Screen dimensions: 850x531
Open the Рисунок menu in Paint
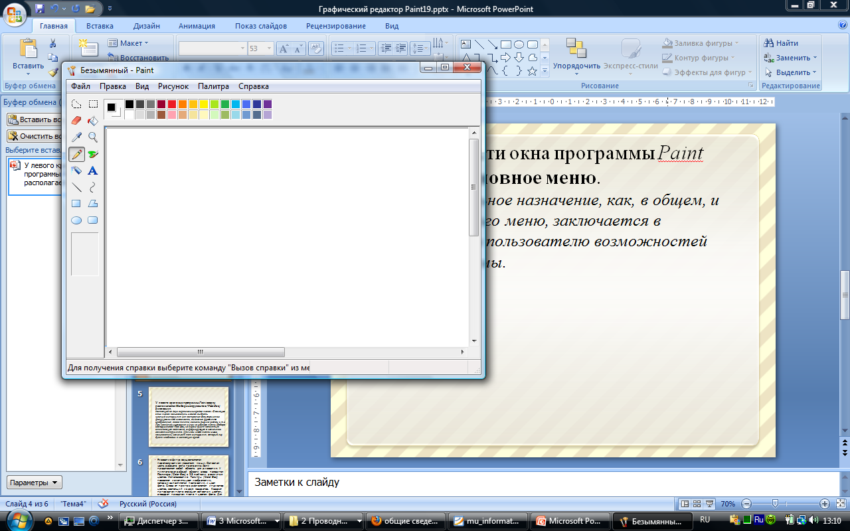pyautogui.click(x=173, y=86)
